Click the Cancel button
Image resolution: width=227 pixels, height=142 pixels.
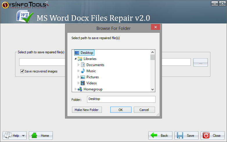click(144, 110)
